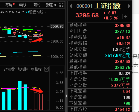The height and width of the screenshot is (112, 139).
Task: Click the 最低指数 value 3263.75
Action: pyautogui.click(x=123, y=67)
